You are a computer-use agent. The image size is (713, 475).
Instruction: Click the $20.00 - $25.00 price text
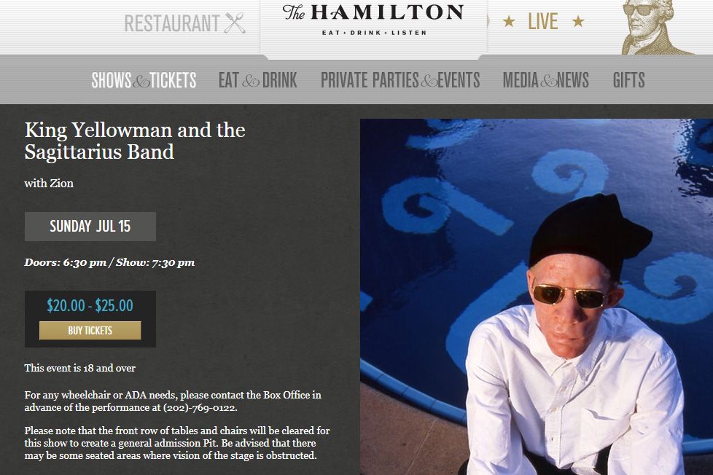click(90, 305)
